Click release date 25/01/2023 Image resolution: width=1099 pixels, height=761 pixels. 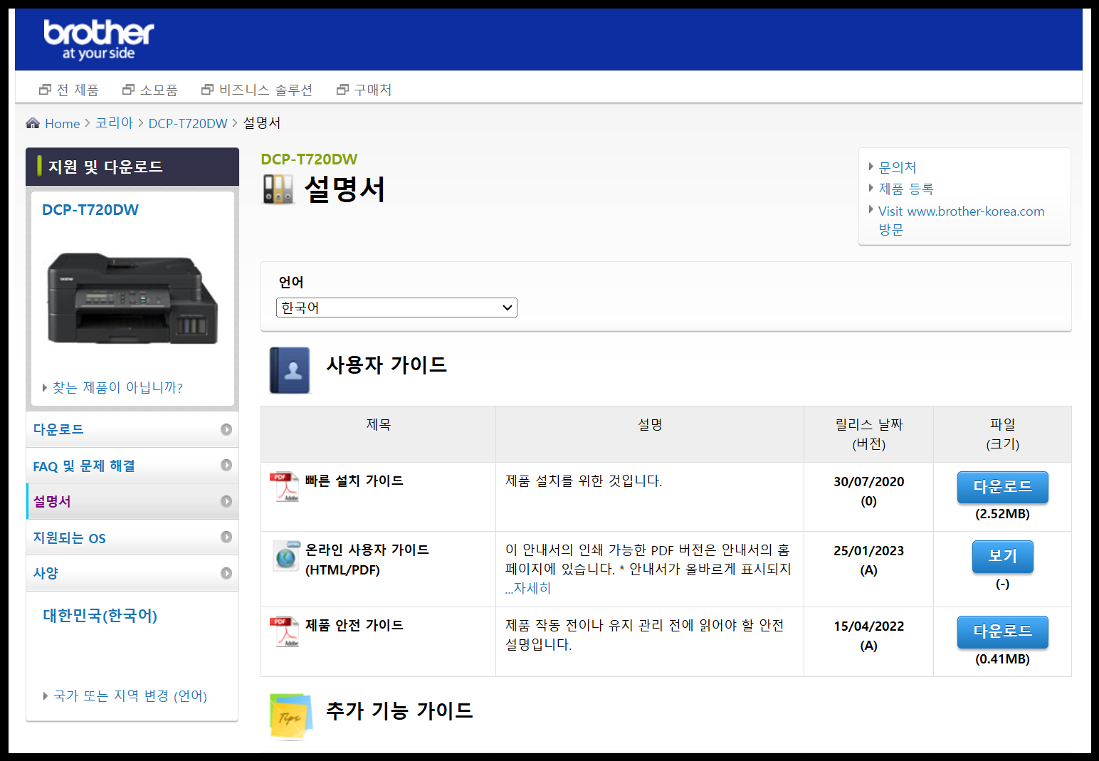point(868,551)
